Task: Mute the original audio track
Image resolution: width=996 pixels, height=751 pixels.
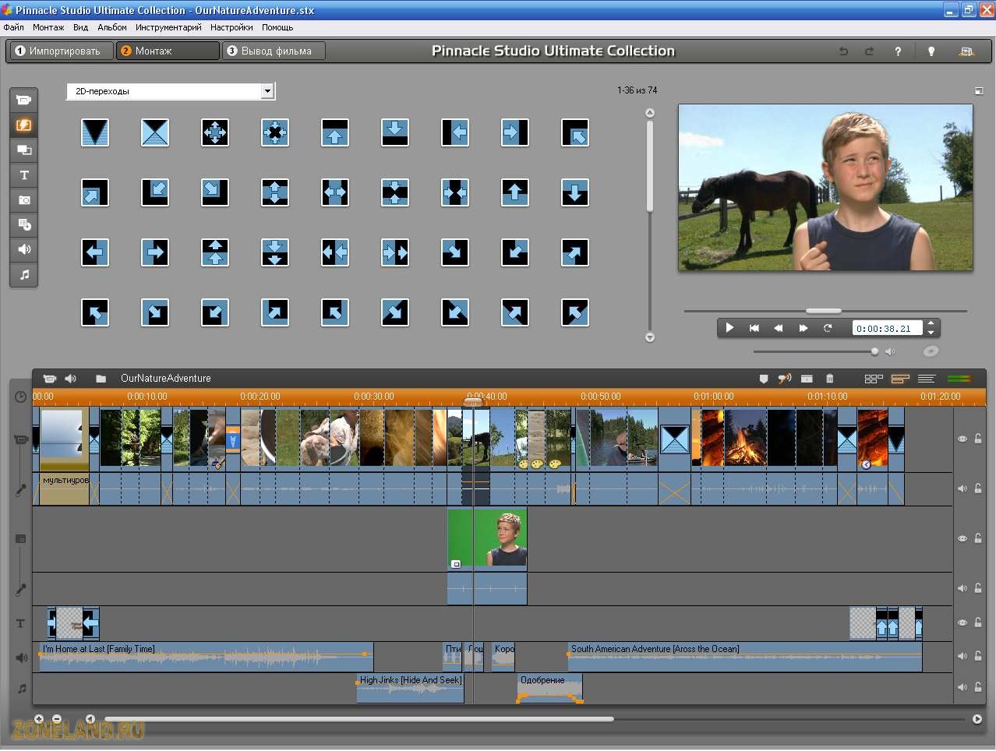Action: 962,488
